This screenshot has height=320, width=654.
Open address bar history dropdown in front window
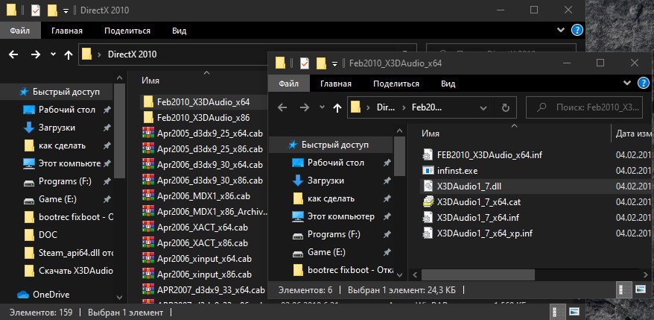483,107
